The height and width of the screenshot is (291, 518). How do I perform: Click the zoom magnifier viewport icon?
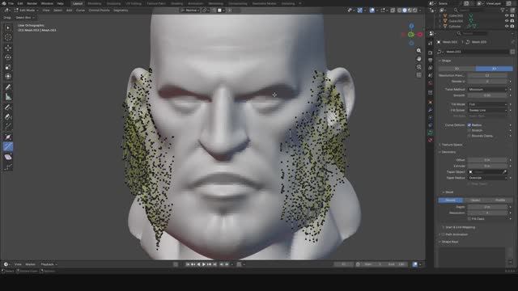(418, 50)
